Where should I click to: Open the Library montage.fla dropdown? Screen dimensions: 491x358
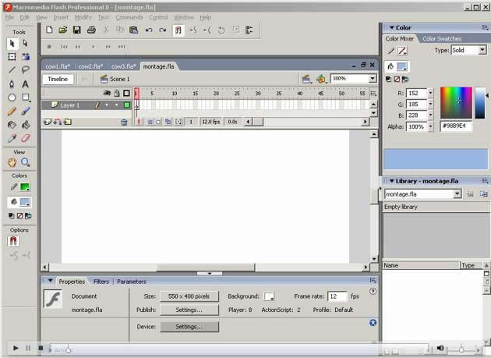(x=457, y=194)
